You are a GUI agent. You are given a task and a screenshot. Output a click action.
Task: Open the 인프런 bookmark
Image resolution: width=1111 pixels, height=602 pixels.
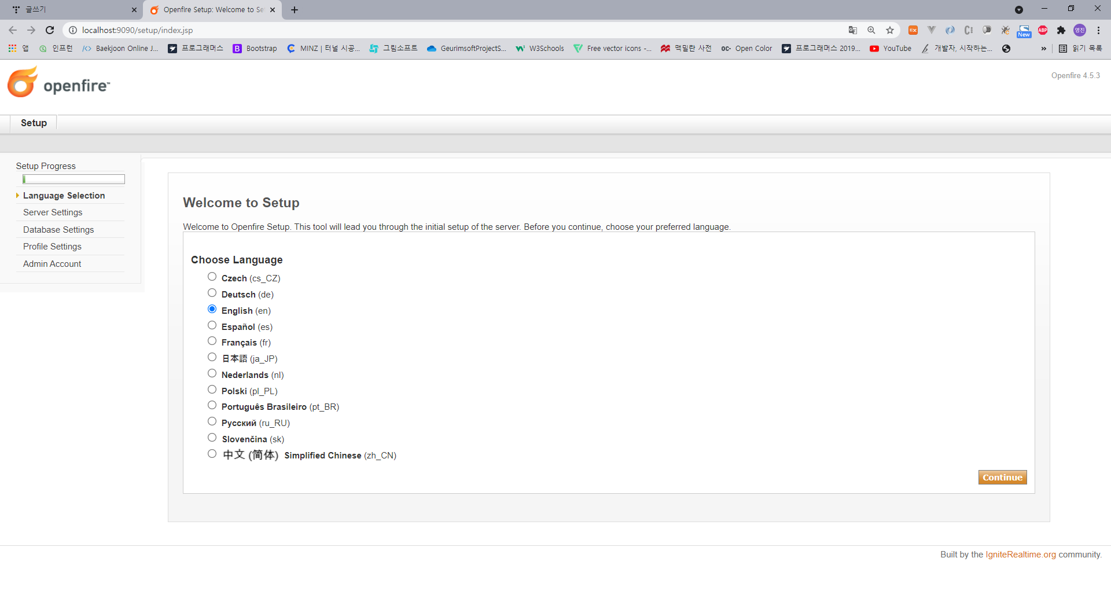pyautogui.click(x=56, y=49)
